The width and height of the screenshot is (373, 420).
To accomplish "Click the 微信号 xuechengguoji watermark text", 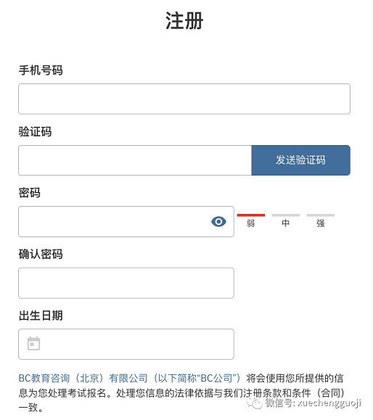I will pyautogui.click(x=313, y=403).
